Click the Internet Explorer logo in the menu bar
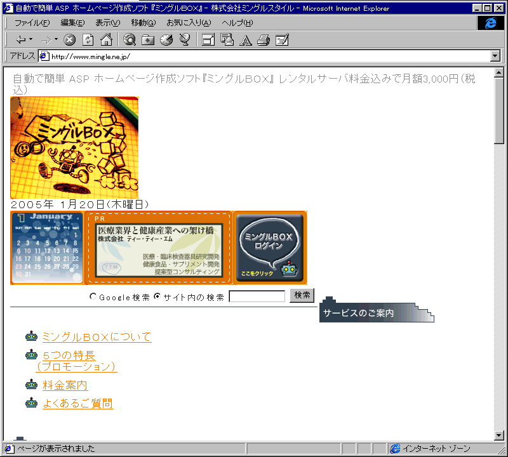The image size is (508, 457). [x=490, y=23]
